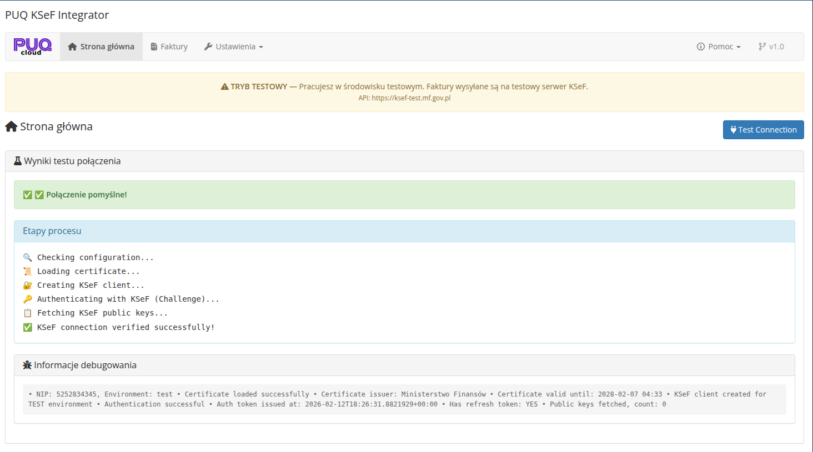
Task: Click the Wyniki testu połączenia header
Action: 404,161
